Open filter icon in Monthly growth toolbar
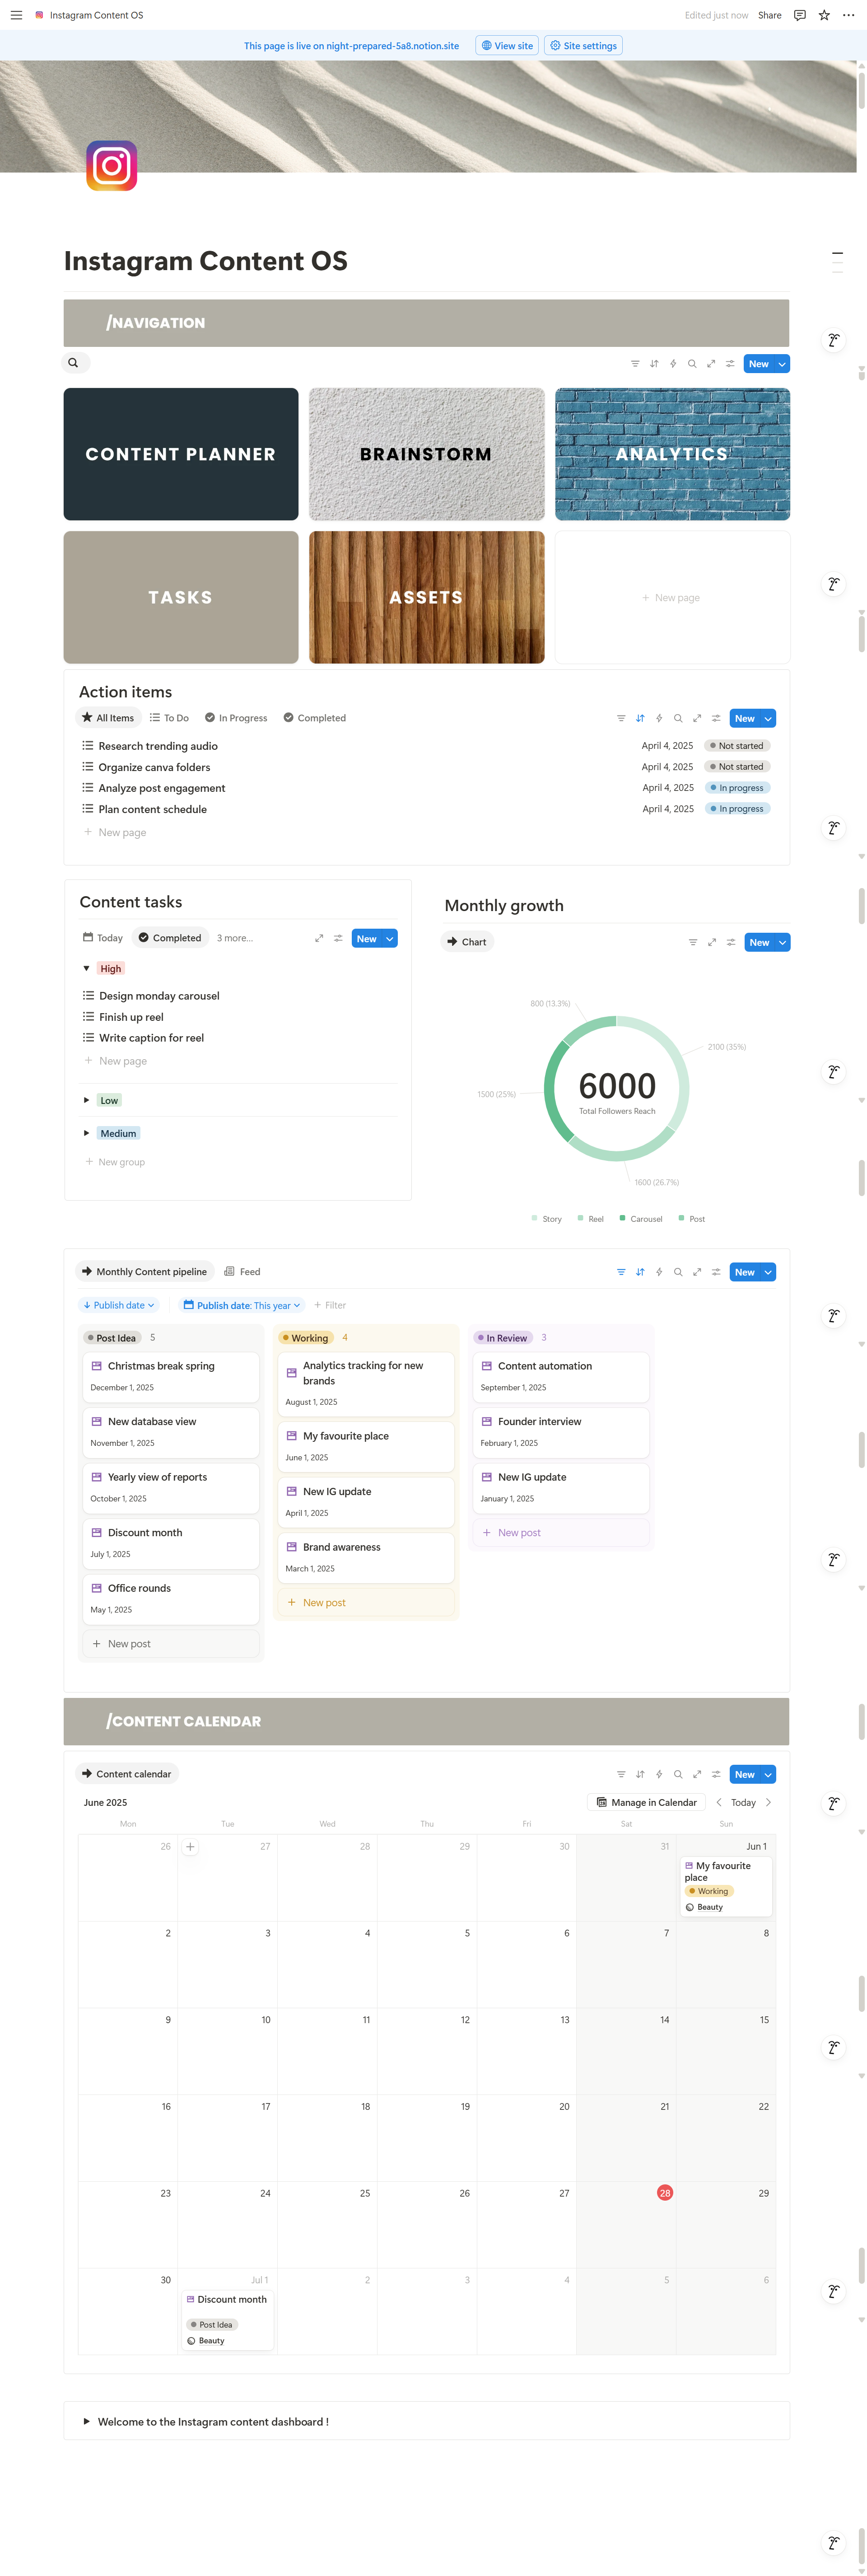Image resolution: width=867 pixels, height=2576 pixels. point(693,942)
